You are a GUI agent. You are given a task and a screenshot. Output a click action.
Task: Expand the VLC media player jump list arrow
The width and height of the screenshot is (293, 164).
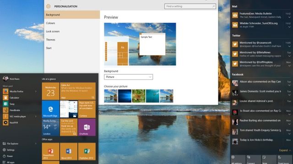click(x=36, y=117)
